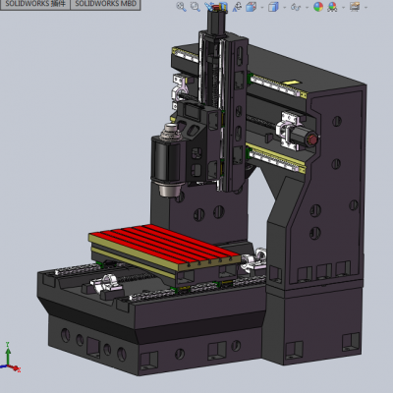Select the red motor end cap on the gantry
Image resolution: width=393 pixels, height=393 pixels.
(x=313, y=140)
